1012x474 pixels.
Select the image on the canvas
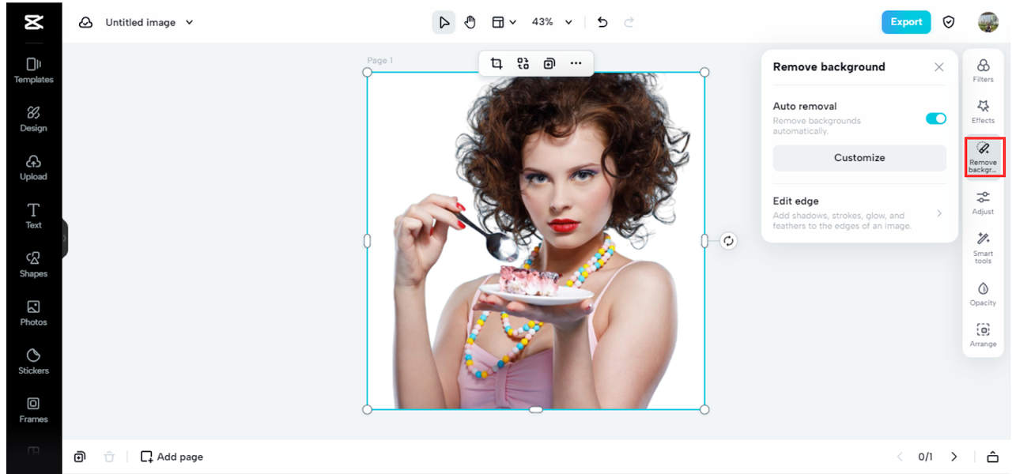(535, 241)
